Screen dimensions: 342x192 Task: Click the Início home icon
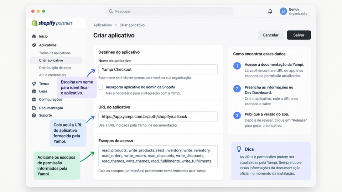pos(34,36)
